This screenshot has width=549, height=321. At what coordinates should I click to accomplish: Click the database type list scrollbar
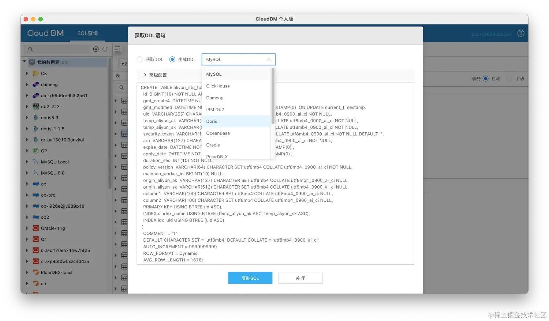(273, 97)
